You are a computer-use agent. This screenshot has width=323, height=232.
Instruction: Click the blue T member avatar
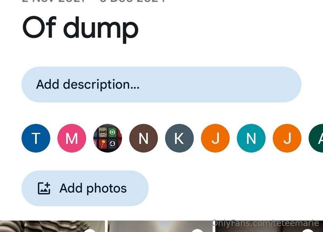(36, 138)
